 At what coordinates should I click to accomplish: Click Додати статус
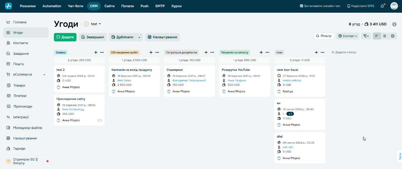344,52
